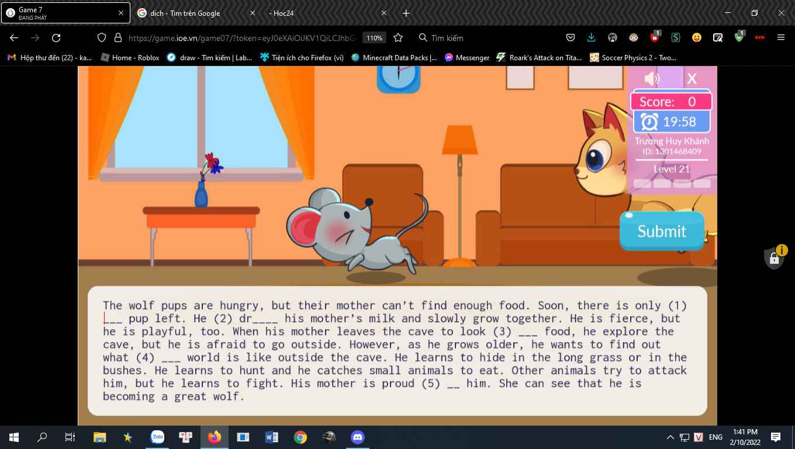
Task: Open the Soccer Physics 2 bookmark
Action: tap(633, 57)
